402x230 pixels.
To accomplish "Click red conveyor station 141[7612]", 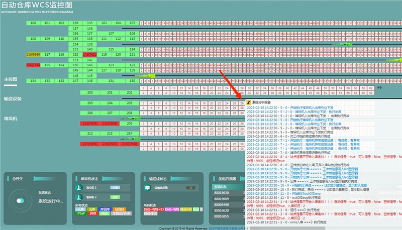I will [x=89, y=54].
